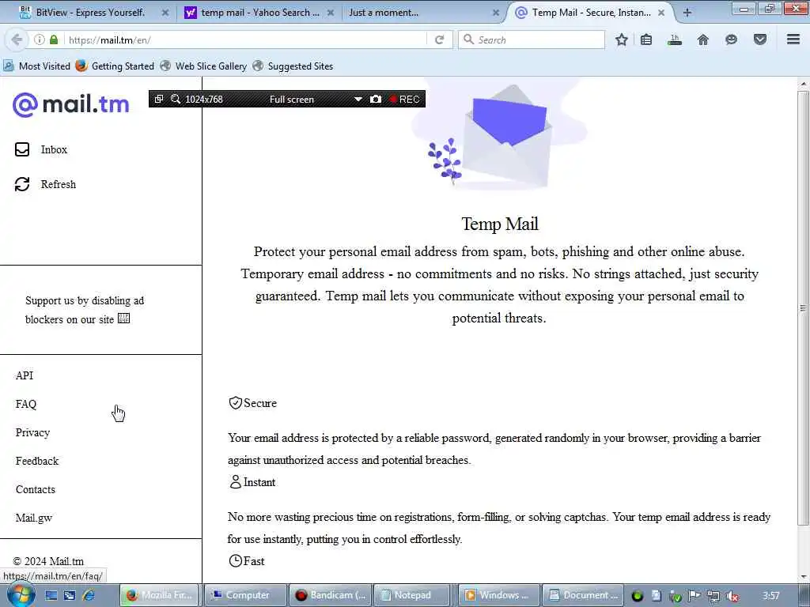The image size is (810, 607).
Task: Click the browser Search field
Action: pyautogui.click(x=531, y=40)
